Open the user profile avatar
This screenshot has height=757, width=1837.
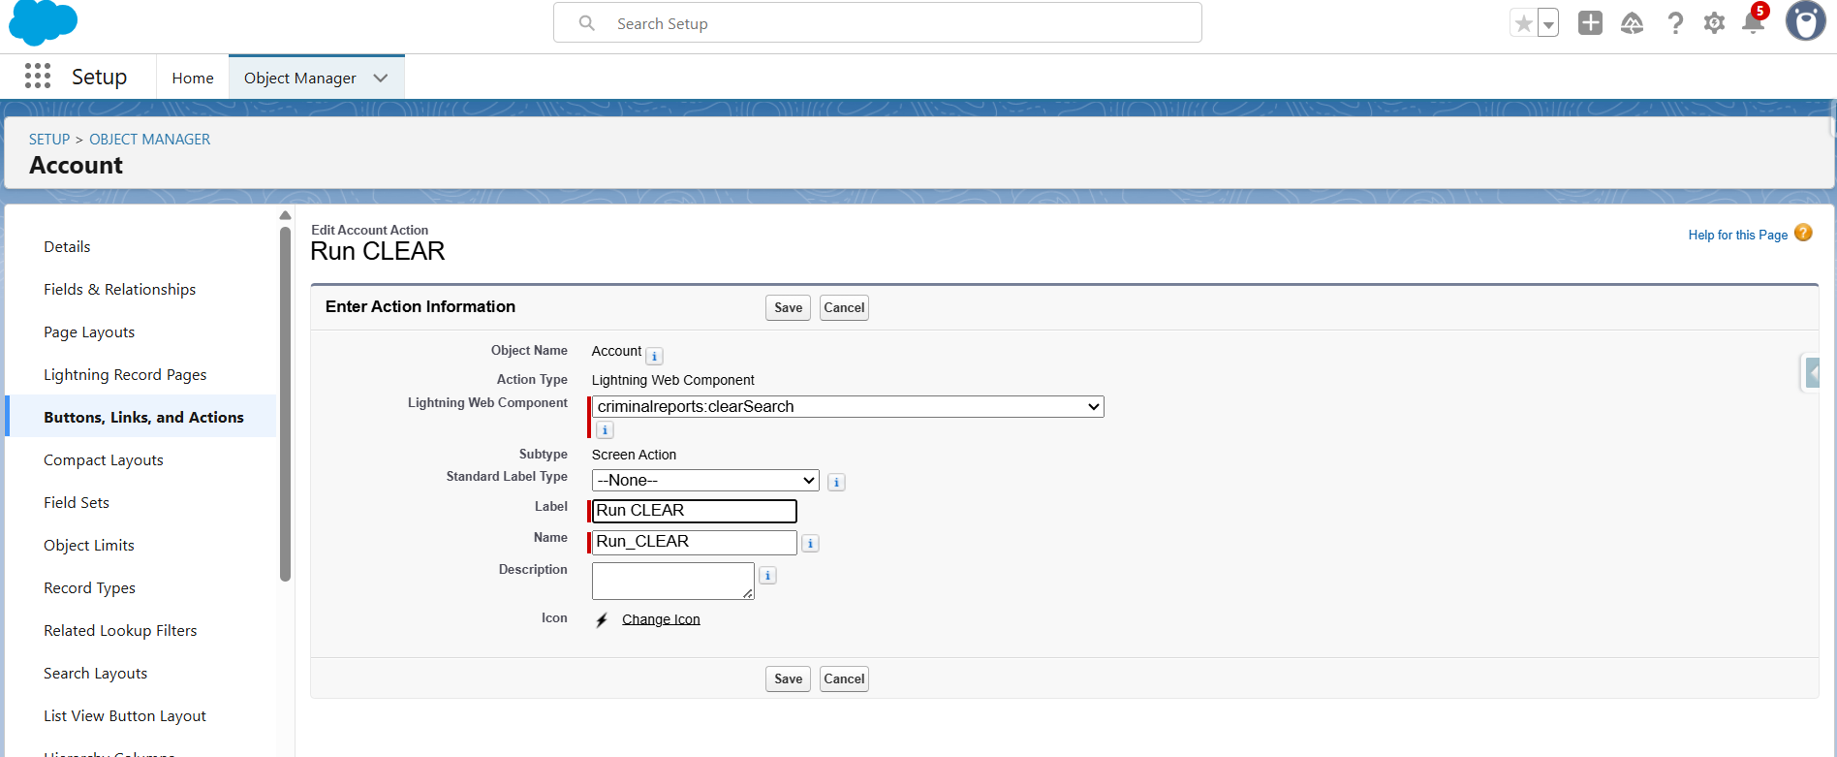click(x=1806, y=21)
